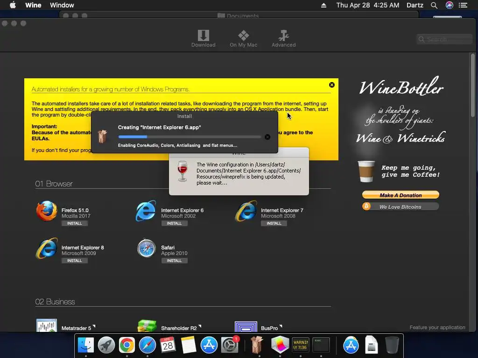Image resolution: width=478 pixels, height=358 pixels.
Task: Click the 01 Browser section heading
Action: 54,184
